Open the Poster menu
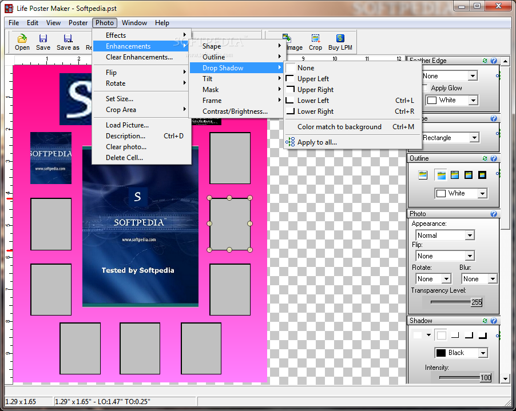 [x=78, y=23]
